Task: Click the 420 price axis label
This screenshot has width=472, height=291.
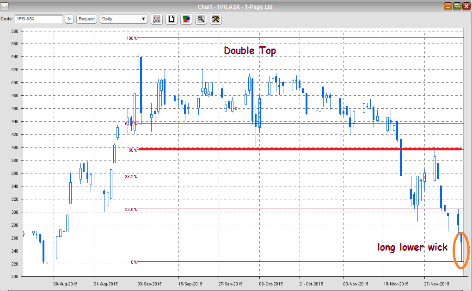Action: pyautogui.click(x=15, y=135)
